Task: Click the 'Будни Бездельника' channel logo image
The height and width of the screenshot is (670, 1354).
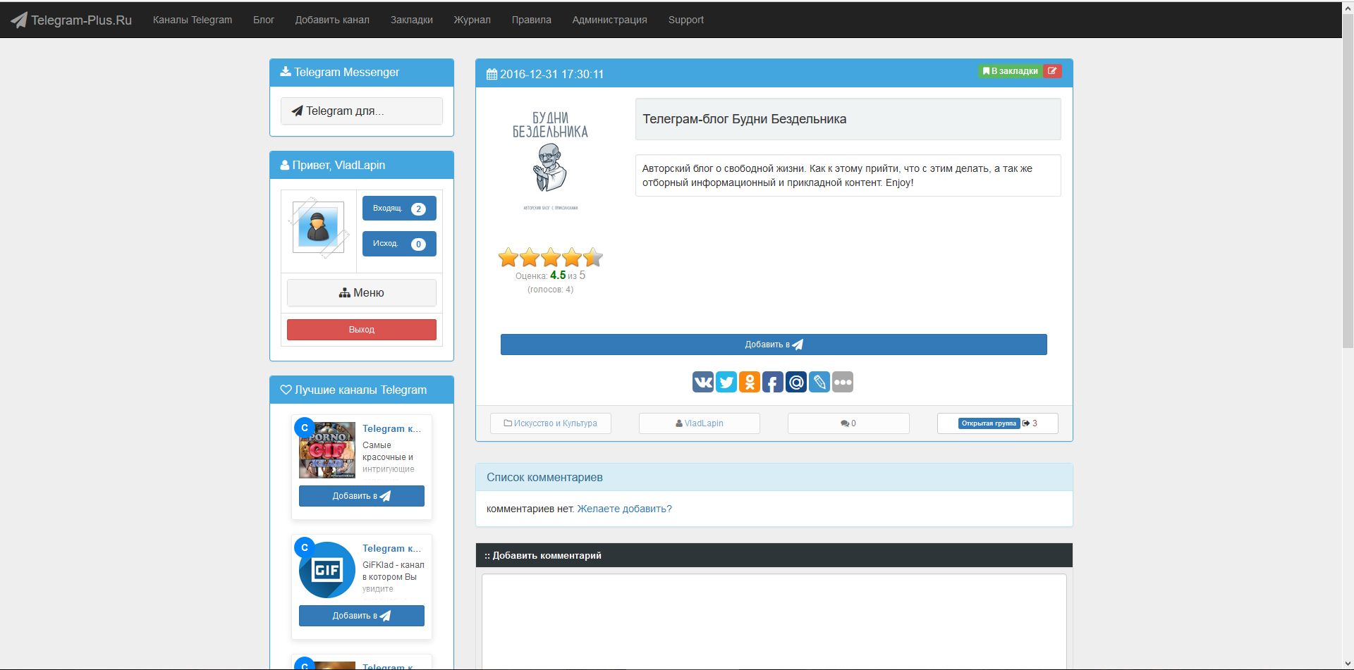Action: click(x=550, y=161)
